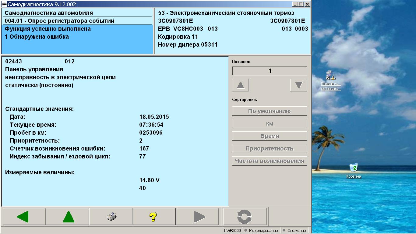This screenshot has height=234, width=416.
Task: Sort faults by км mileage
Action: (x=270, y=124)
